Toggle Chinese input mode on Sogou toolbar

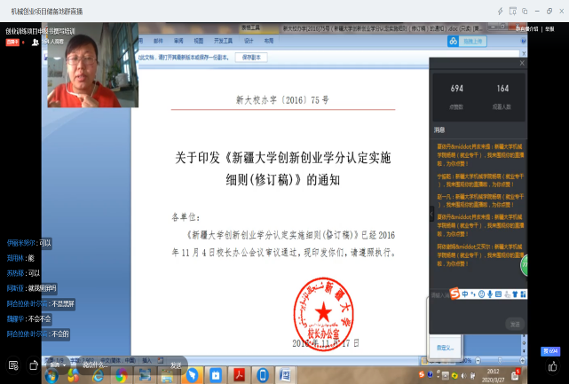point(465,294)
